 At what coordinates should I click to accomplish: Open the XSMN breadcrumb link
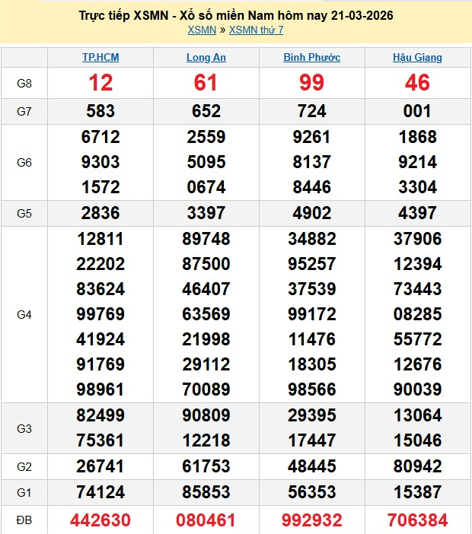pos(201,30)
